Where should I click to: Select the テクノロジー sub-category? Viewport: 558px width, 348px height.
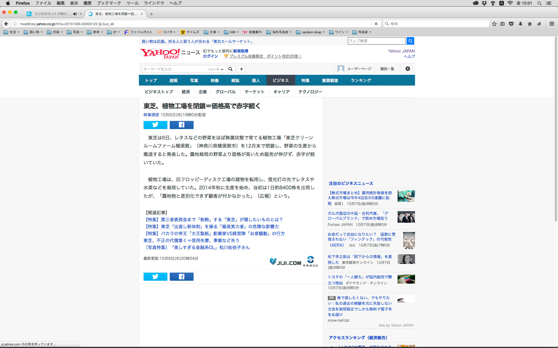pos(310,92)
